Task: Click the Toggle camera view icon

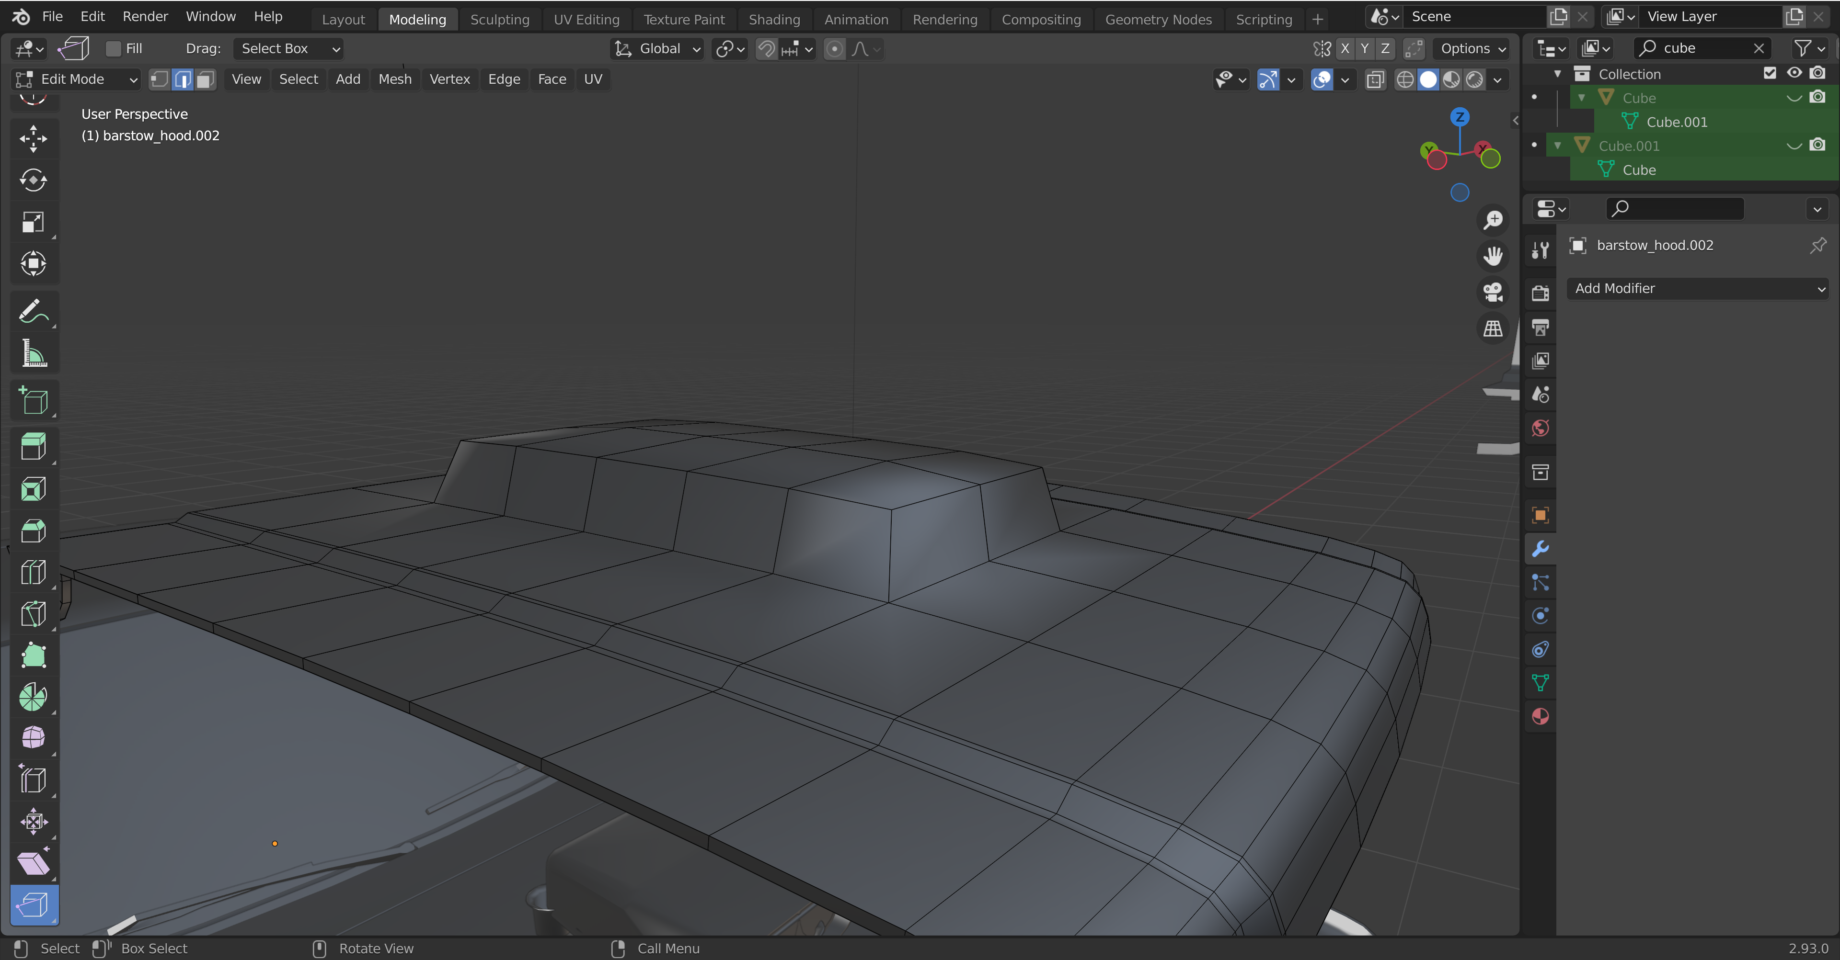Action: point(1493,292)
